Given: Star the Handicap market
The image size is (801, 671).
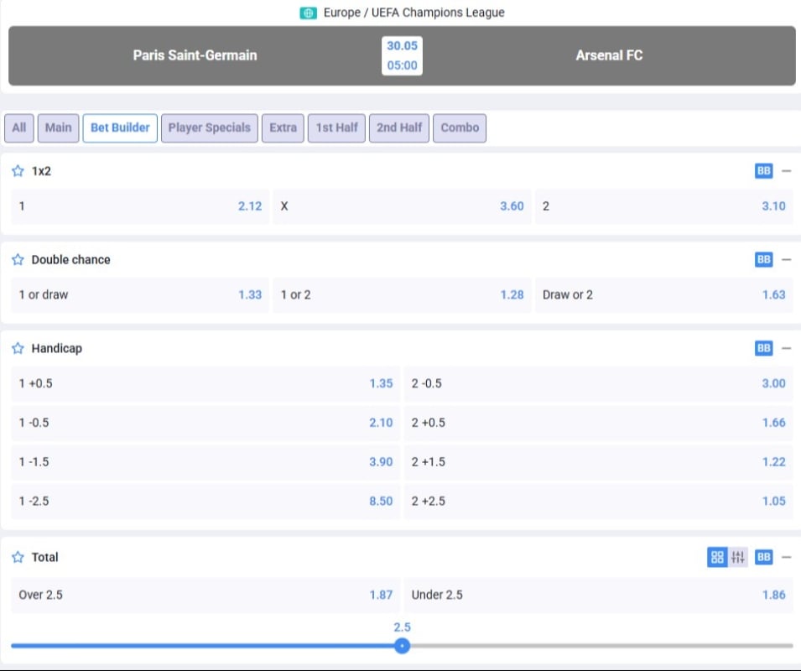Looking at the screenshot, I should (x=18, y=348).
